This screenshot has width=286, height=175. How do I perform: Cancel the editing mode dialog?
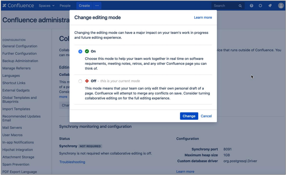206,116
